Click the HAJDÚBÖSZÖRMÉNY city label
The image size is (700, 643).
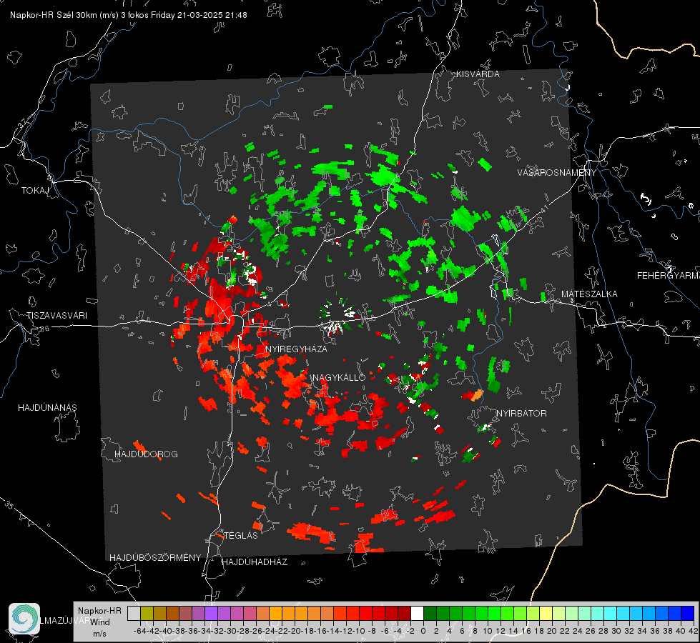pyautogui.click(x=155, y=558)
